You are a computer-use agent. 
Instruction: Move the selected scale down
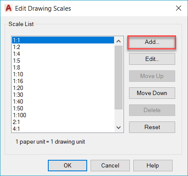[152, 93]
